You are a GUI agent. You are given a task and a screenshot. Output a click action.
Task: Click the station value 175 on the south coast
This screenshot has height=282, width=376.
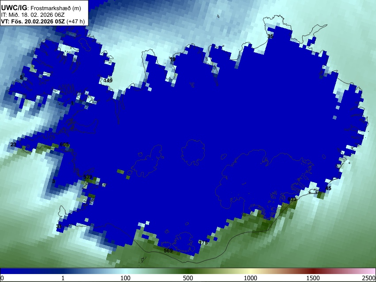point(203,243)
